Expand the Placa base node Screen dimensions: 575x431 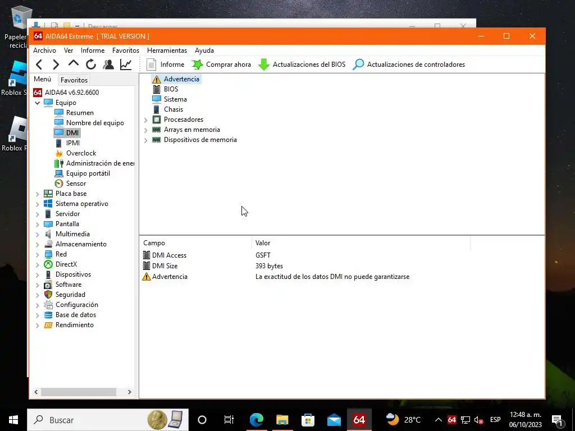pos(38,194)
